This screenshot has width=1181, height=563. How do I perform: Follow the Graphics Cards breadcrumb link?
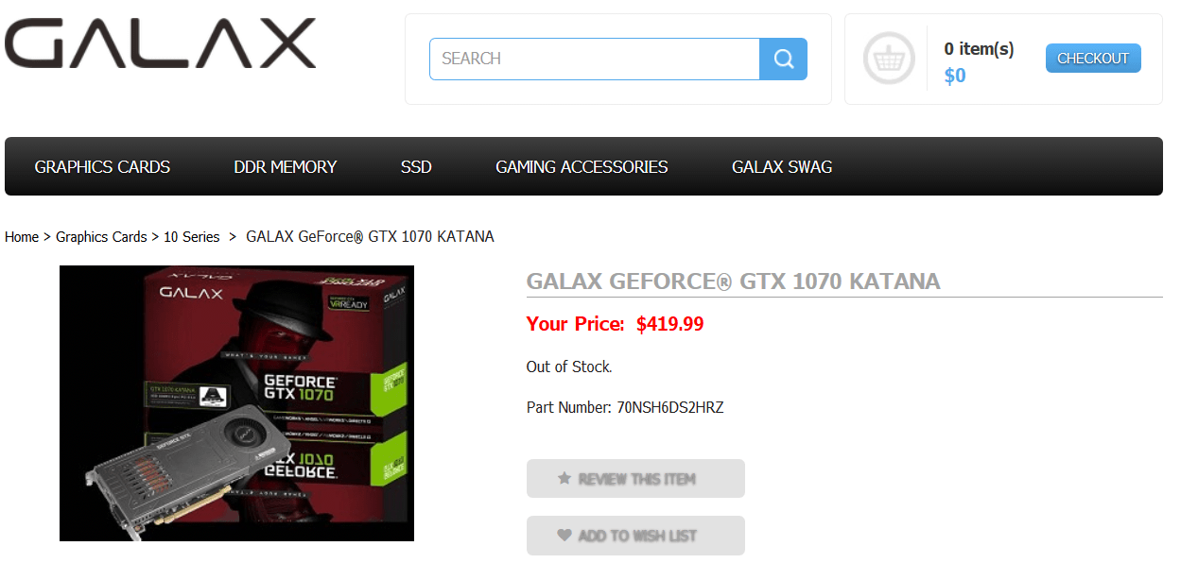pos(101,237)
